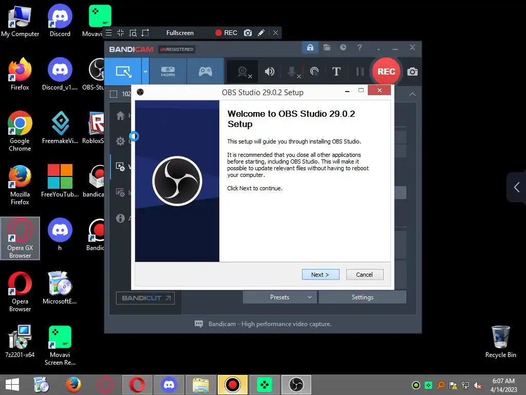This screenshot has width=526, height=395.
Task: Expand the side panel arrow at right edge
Action: coord(517,187)
